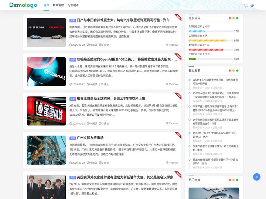
Task: Open recent post 225亿美元全球最贵地铁项目
Action: coord(215,82)
